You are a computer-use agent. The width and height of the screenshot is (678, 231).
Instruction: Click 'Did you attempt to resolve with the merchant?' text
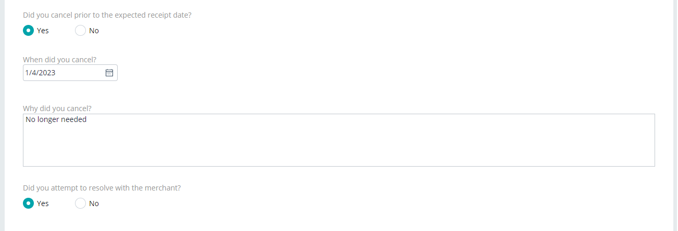pos(102,188)
